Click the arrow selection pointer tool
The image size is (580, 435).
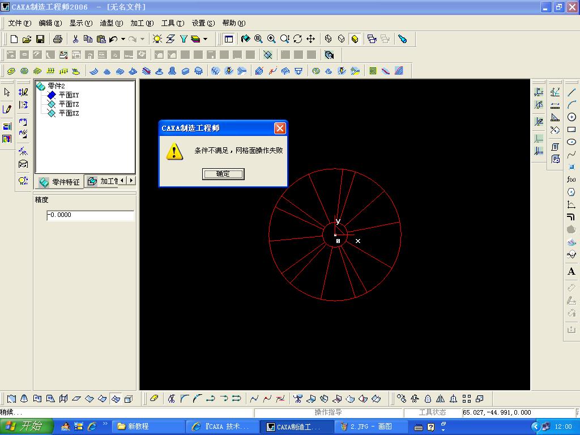click(7, 92)
